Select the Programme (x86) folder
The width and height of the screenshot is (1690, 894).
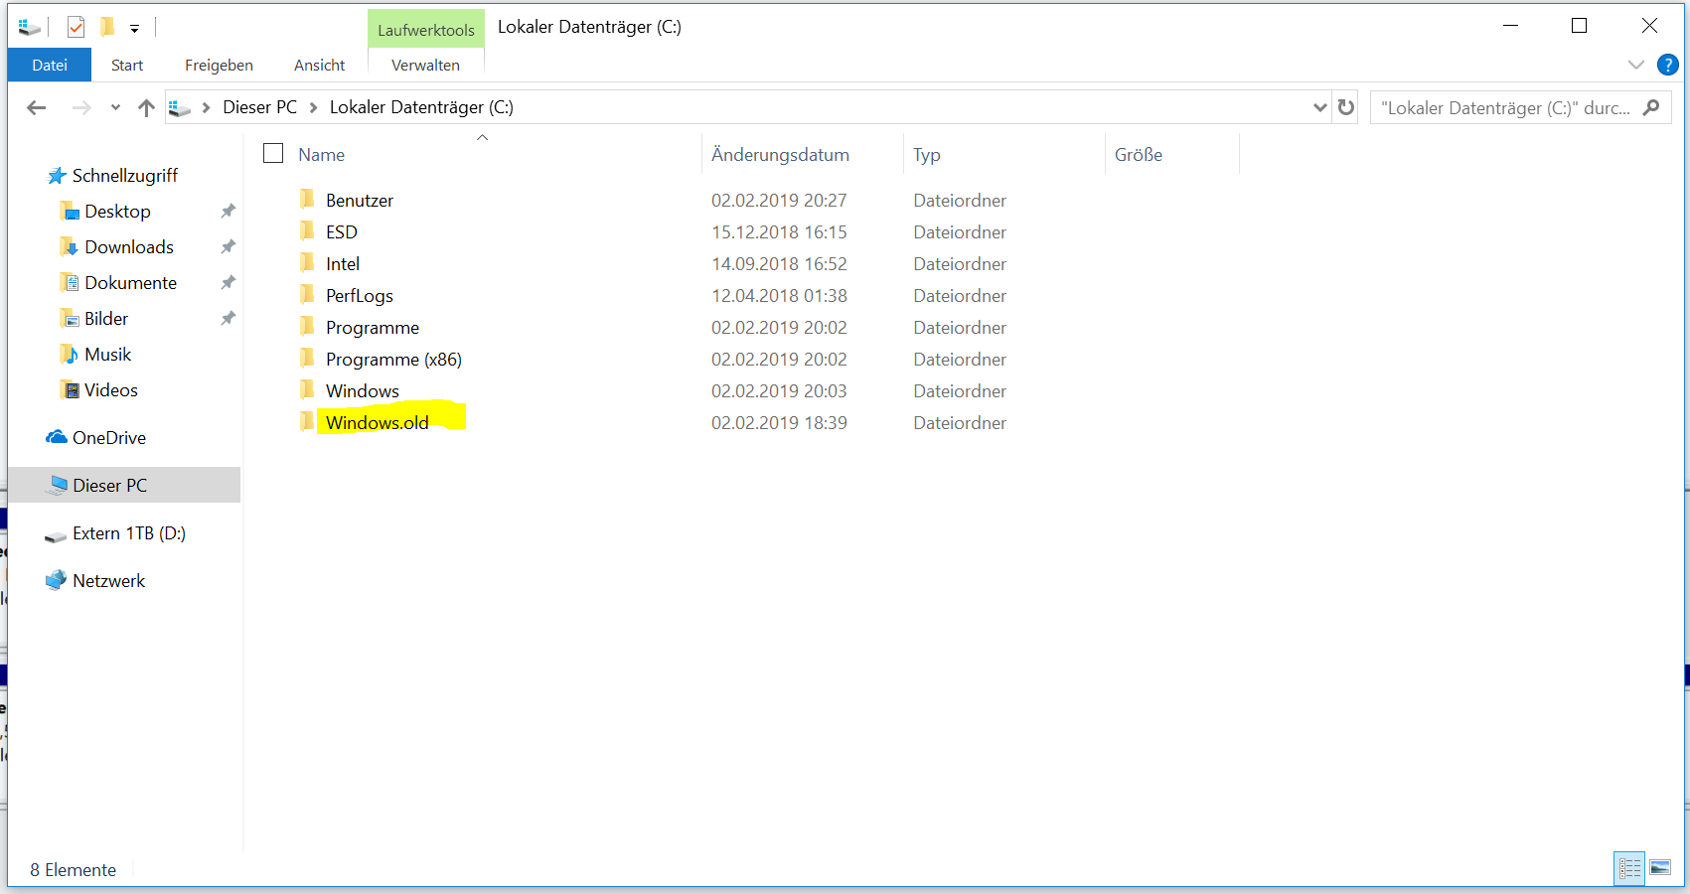[393, 359]
